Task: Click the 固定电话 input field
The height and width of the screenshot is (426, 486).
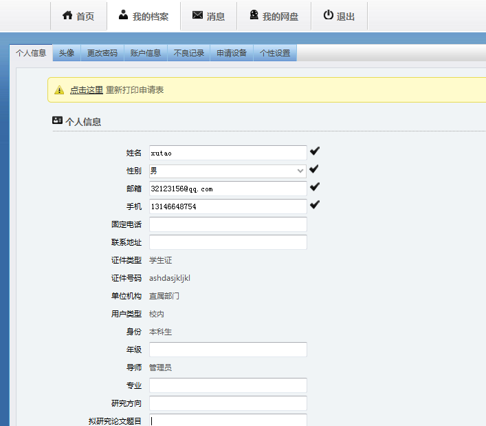Action: [x=228, y=224]
